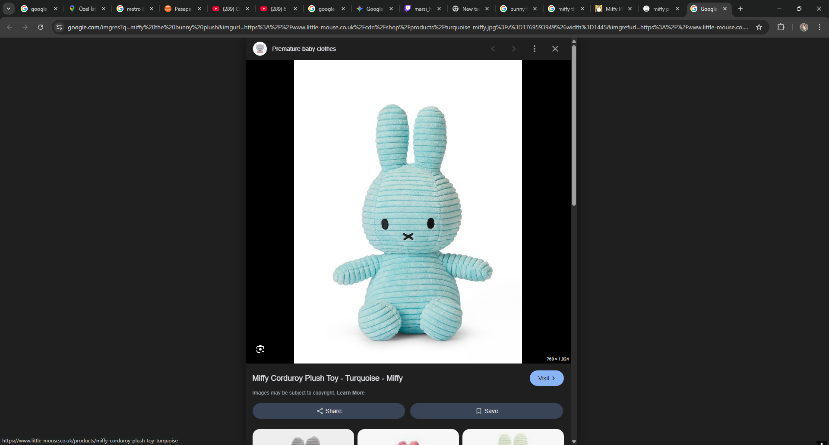Viewport: 829px width, 445px height.
Task: Open pink Miffy related image thumbnail
Action: tap(408, 437)
